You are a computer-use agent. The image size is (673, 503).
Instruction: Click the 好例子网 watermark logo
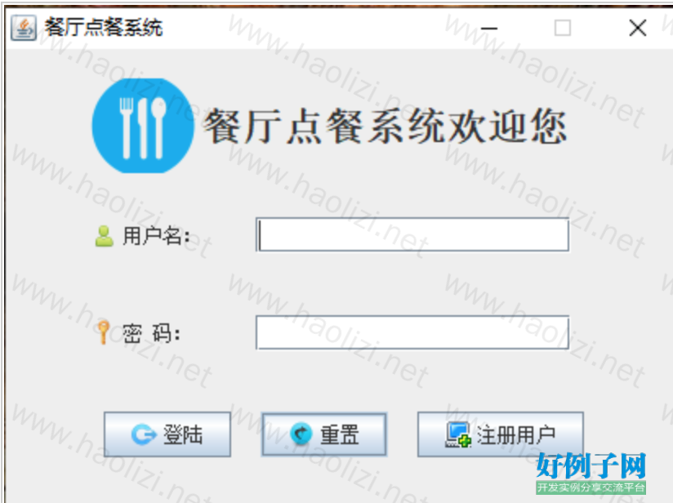click(x=591, y=466)
